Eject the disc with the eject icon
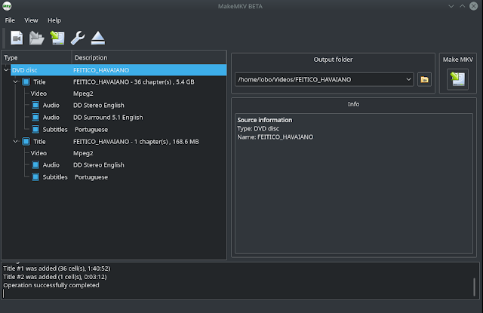483x313 pixels. (98, 38)
